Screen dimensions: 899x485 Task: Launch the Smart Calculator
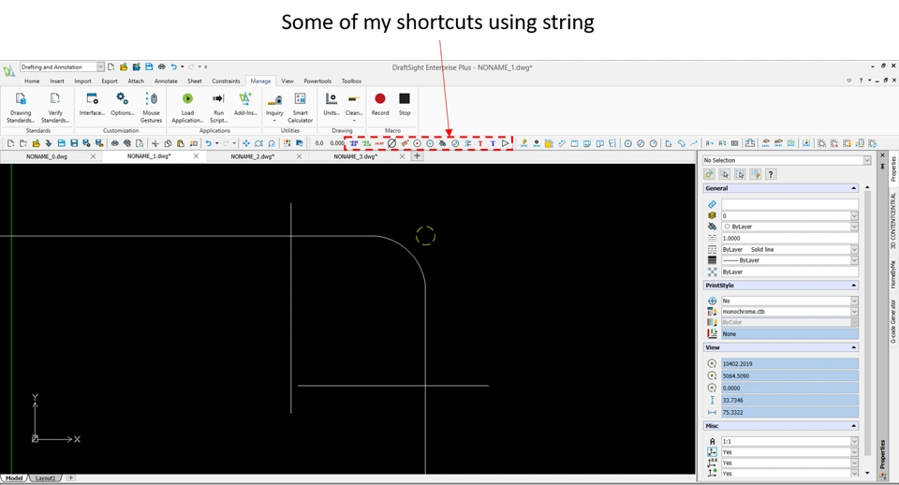click(301, 107)
